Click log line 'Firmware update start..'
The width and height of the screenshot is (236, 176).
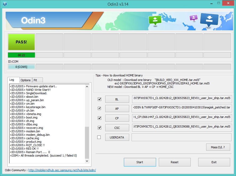[x=33, y=86]
